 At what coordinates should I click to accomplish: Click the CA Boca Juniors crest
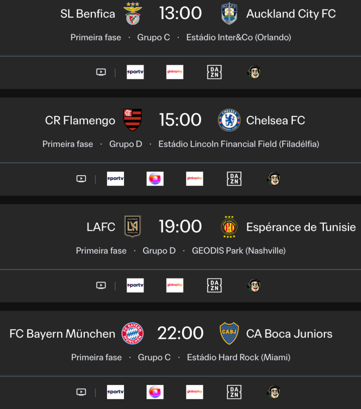click(x=229, y=334)
